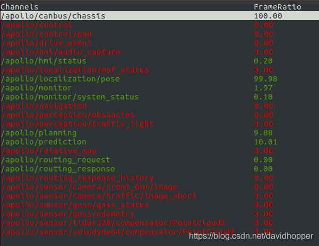The image size is (319, 246).
Task: Select the /apollo/hmi/audio_capture channel
Action: tap(60, 52)
